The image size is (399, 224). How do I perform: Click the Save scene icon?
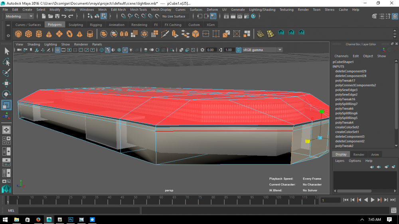[x=57, y=16]
